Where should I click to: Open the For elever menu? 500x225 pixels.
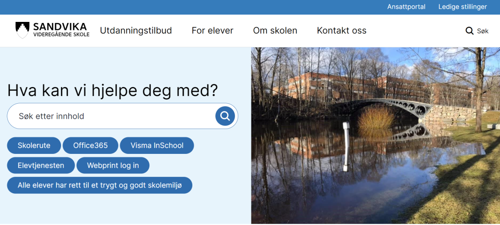pos(212,31)
